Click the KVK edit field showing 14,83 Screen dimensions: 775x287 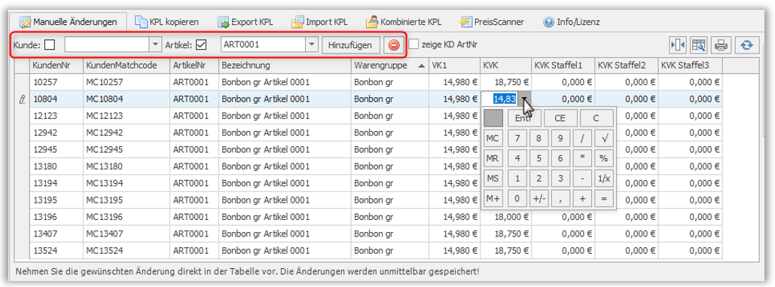(499, 99)
